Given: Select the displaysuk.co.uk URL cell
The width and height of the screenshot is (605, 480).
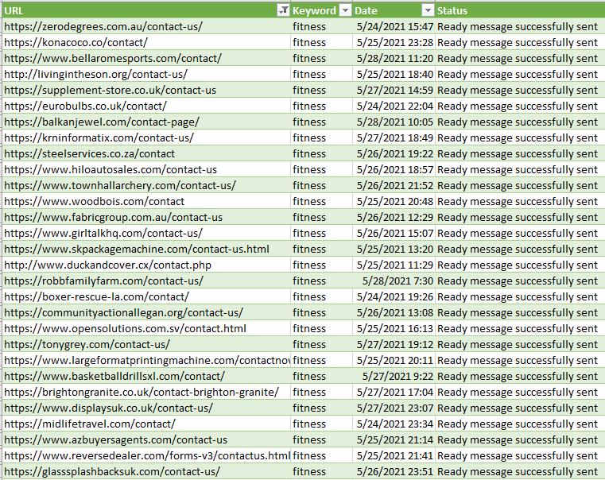Looking at the screenshot, I should pyautogui.click(x=146, y=408).
